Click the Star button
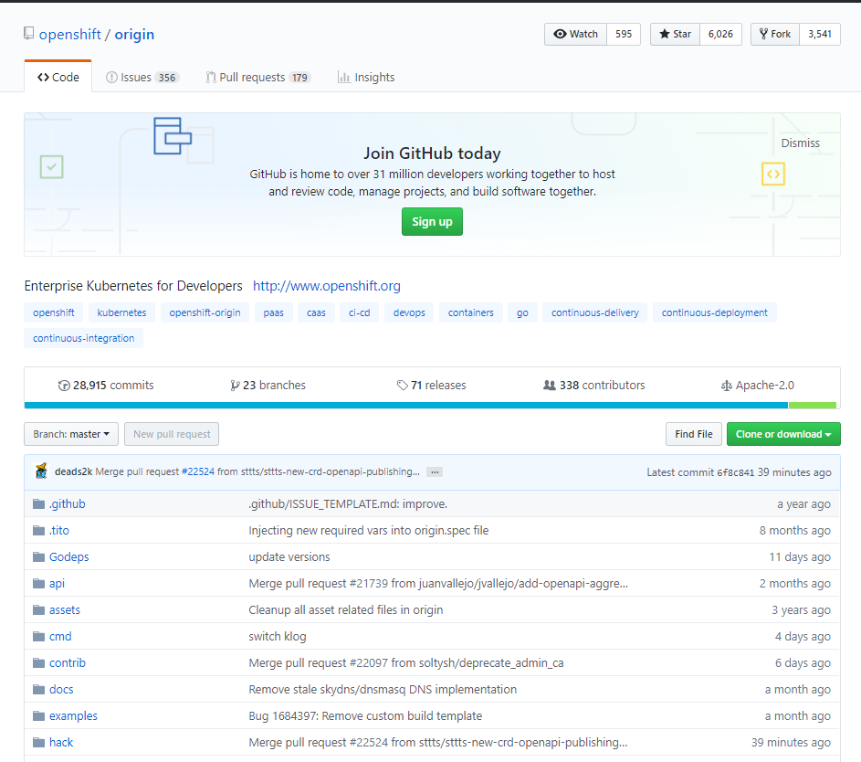The image size is (861, 762). 675,34
